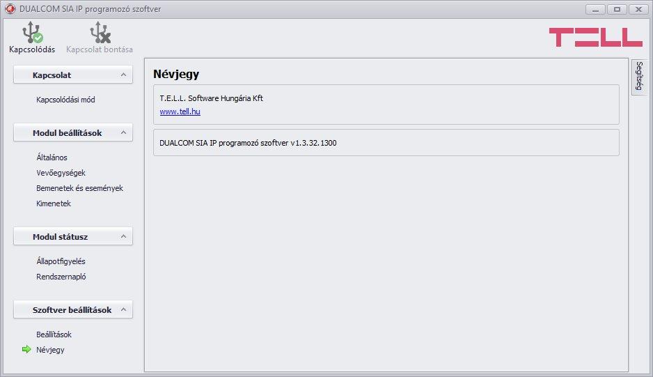Screen dimensions: 653x377
Task: Open the Beállítások page
Action: pos(54,334)
